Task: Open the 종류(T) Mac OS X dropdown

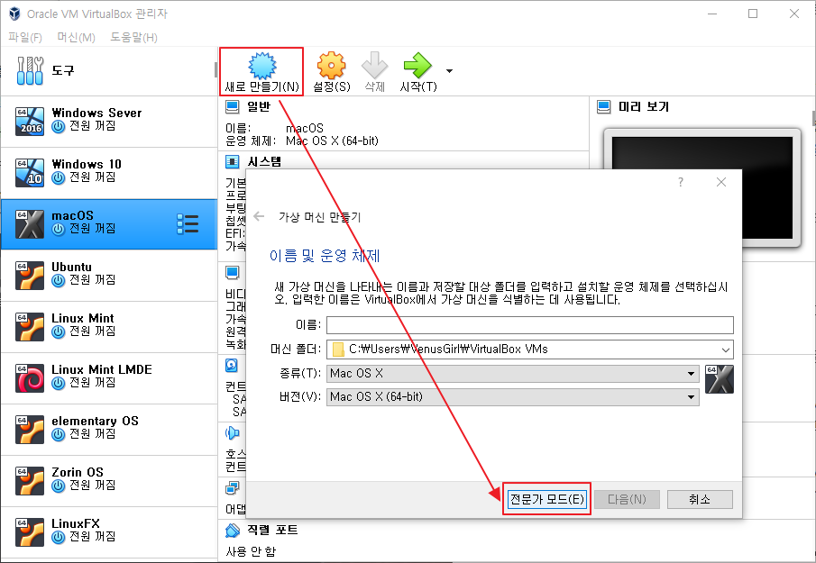Action: (x=513, y=373)
